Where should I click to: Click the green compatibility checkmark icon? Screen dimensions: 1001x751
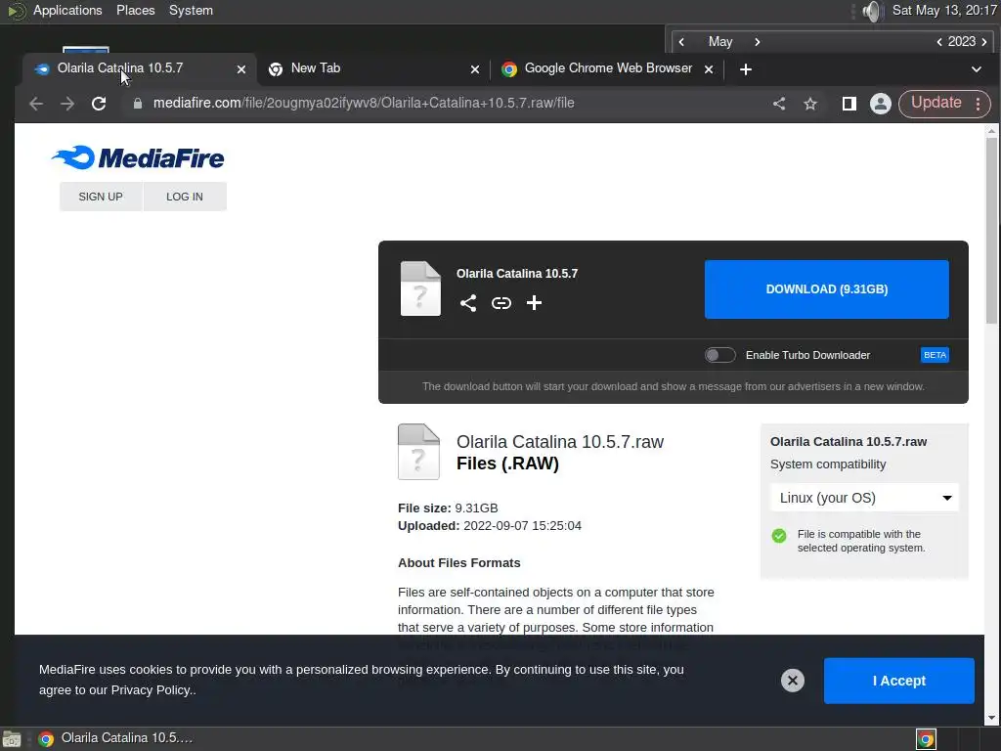click(779, 536)
